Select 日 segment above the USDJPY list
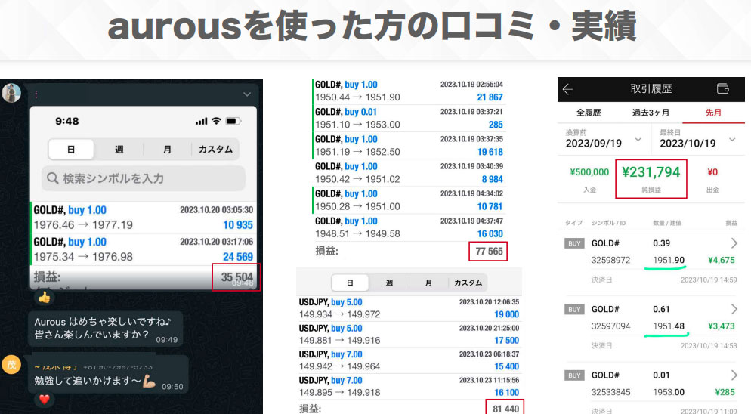 coord(350,283)
